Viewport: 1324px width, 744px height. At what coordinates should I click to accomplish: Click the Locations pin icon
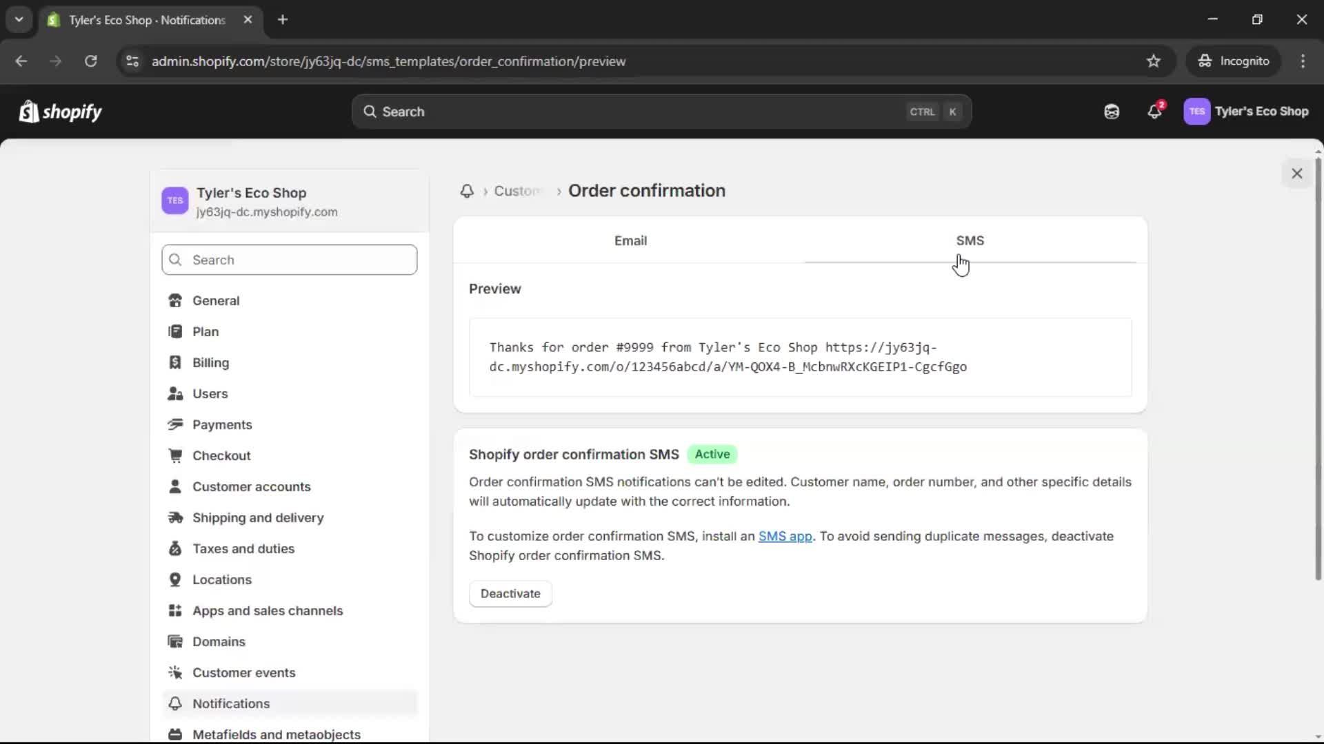click(x=176, y=579)
